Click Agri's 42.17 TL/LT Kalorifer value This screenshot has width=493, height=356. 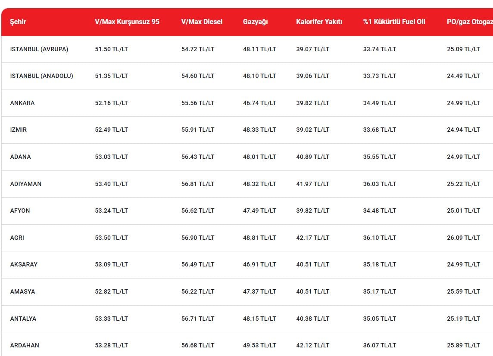(x=312, y=238)
